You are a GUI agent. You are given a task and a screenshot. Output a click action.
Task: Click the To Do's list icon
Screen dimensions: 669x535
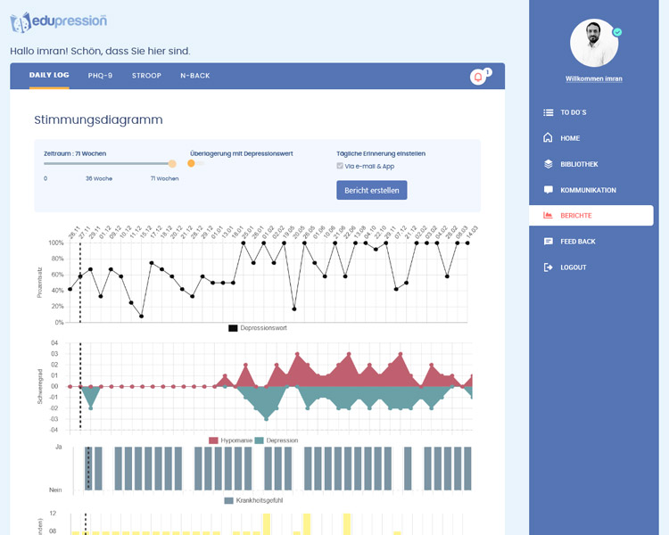548,112
